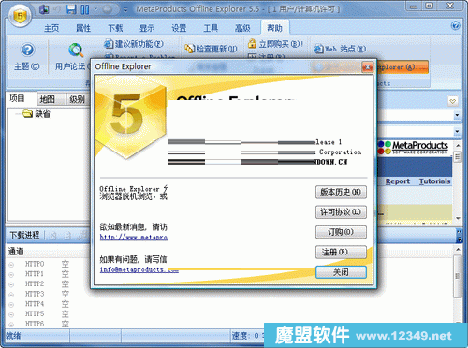The image size is (468, 348).
Task: Open the user forum (用户论坛) magnifier icon
Action: [x=76, y=51]
